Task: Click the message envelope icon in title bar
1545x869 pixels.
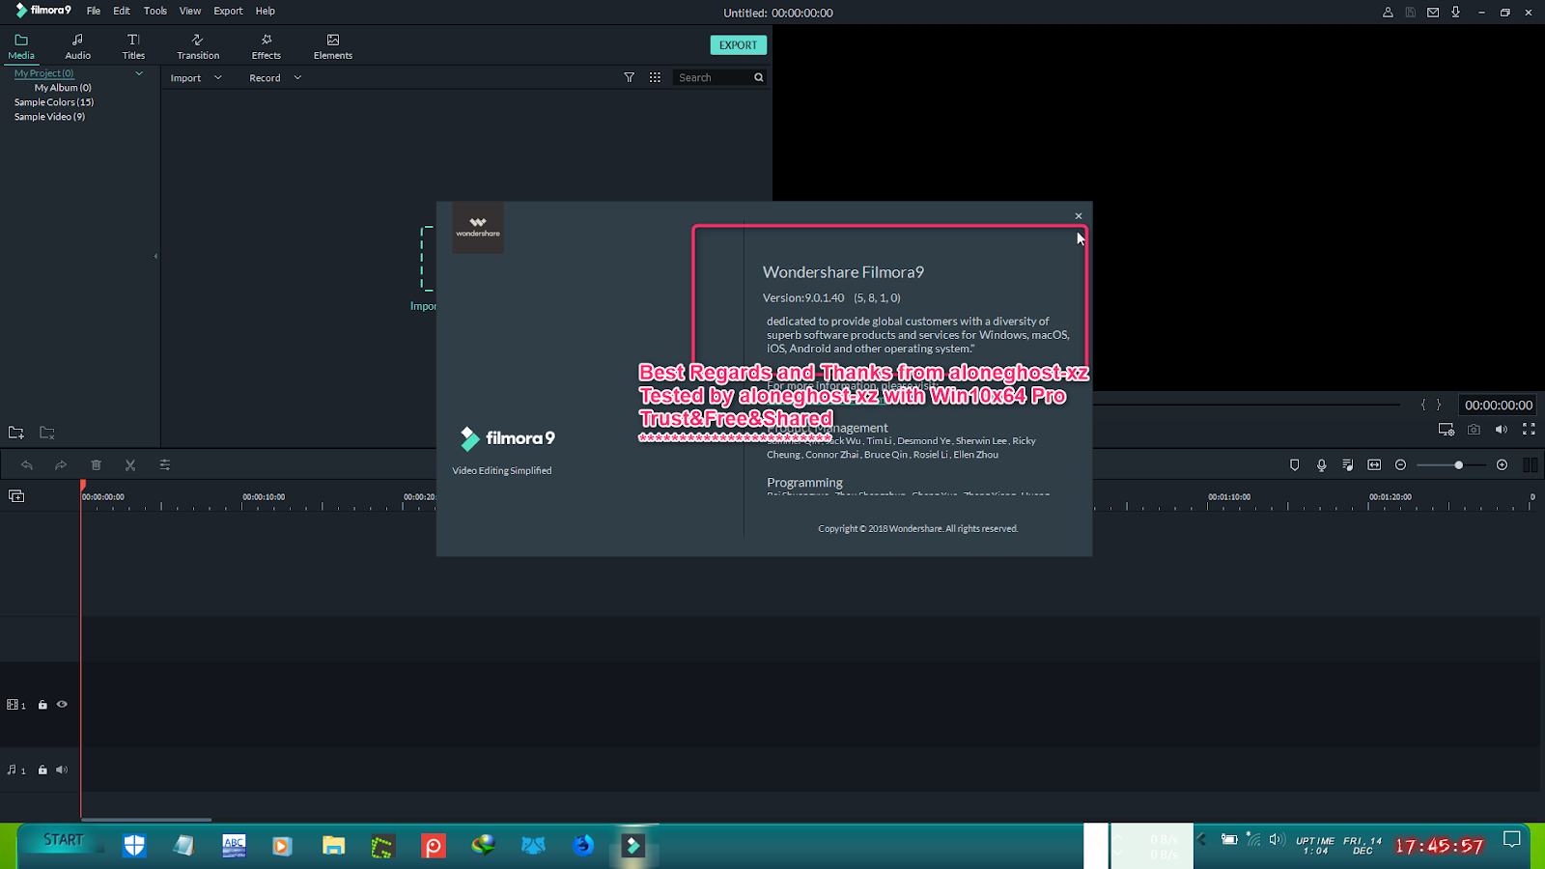Action: coord(1433,13)
